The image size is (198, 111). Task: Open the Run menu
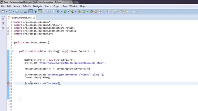point(65,6)
